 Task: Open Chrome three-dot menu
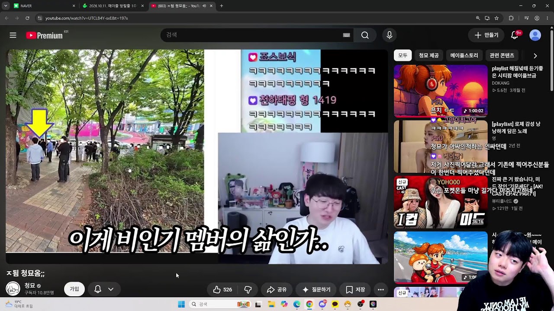coord(548,18)
